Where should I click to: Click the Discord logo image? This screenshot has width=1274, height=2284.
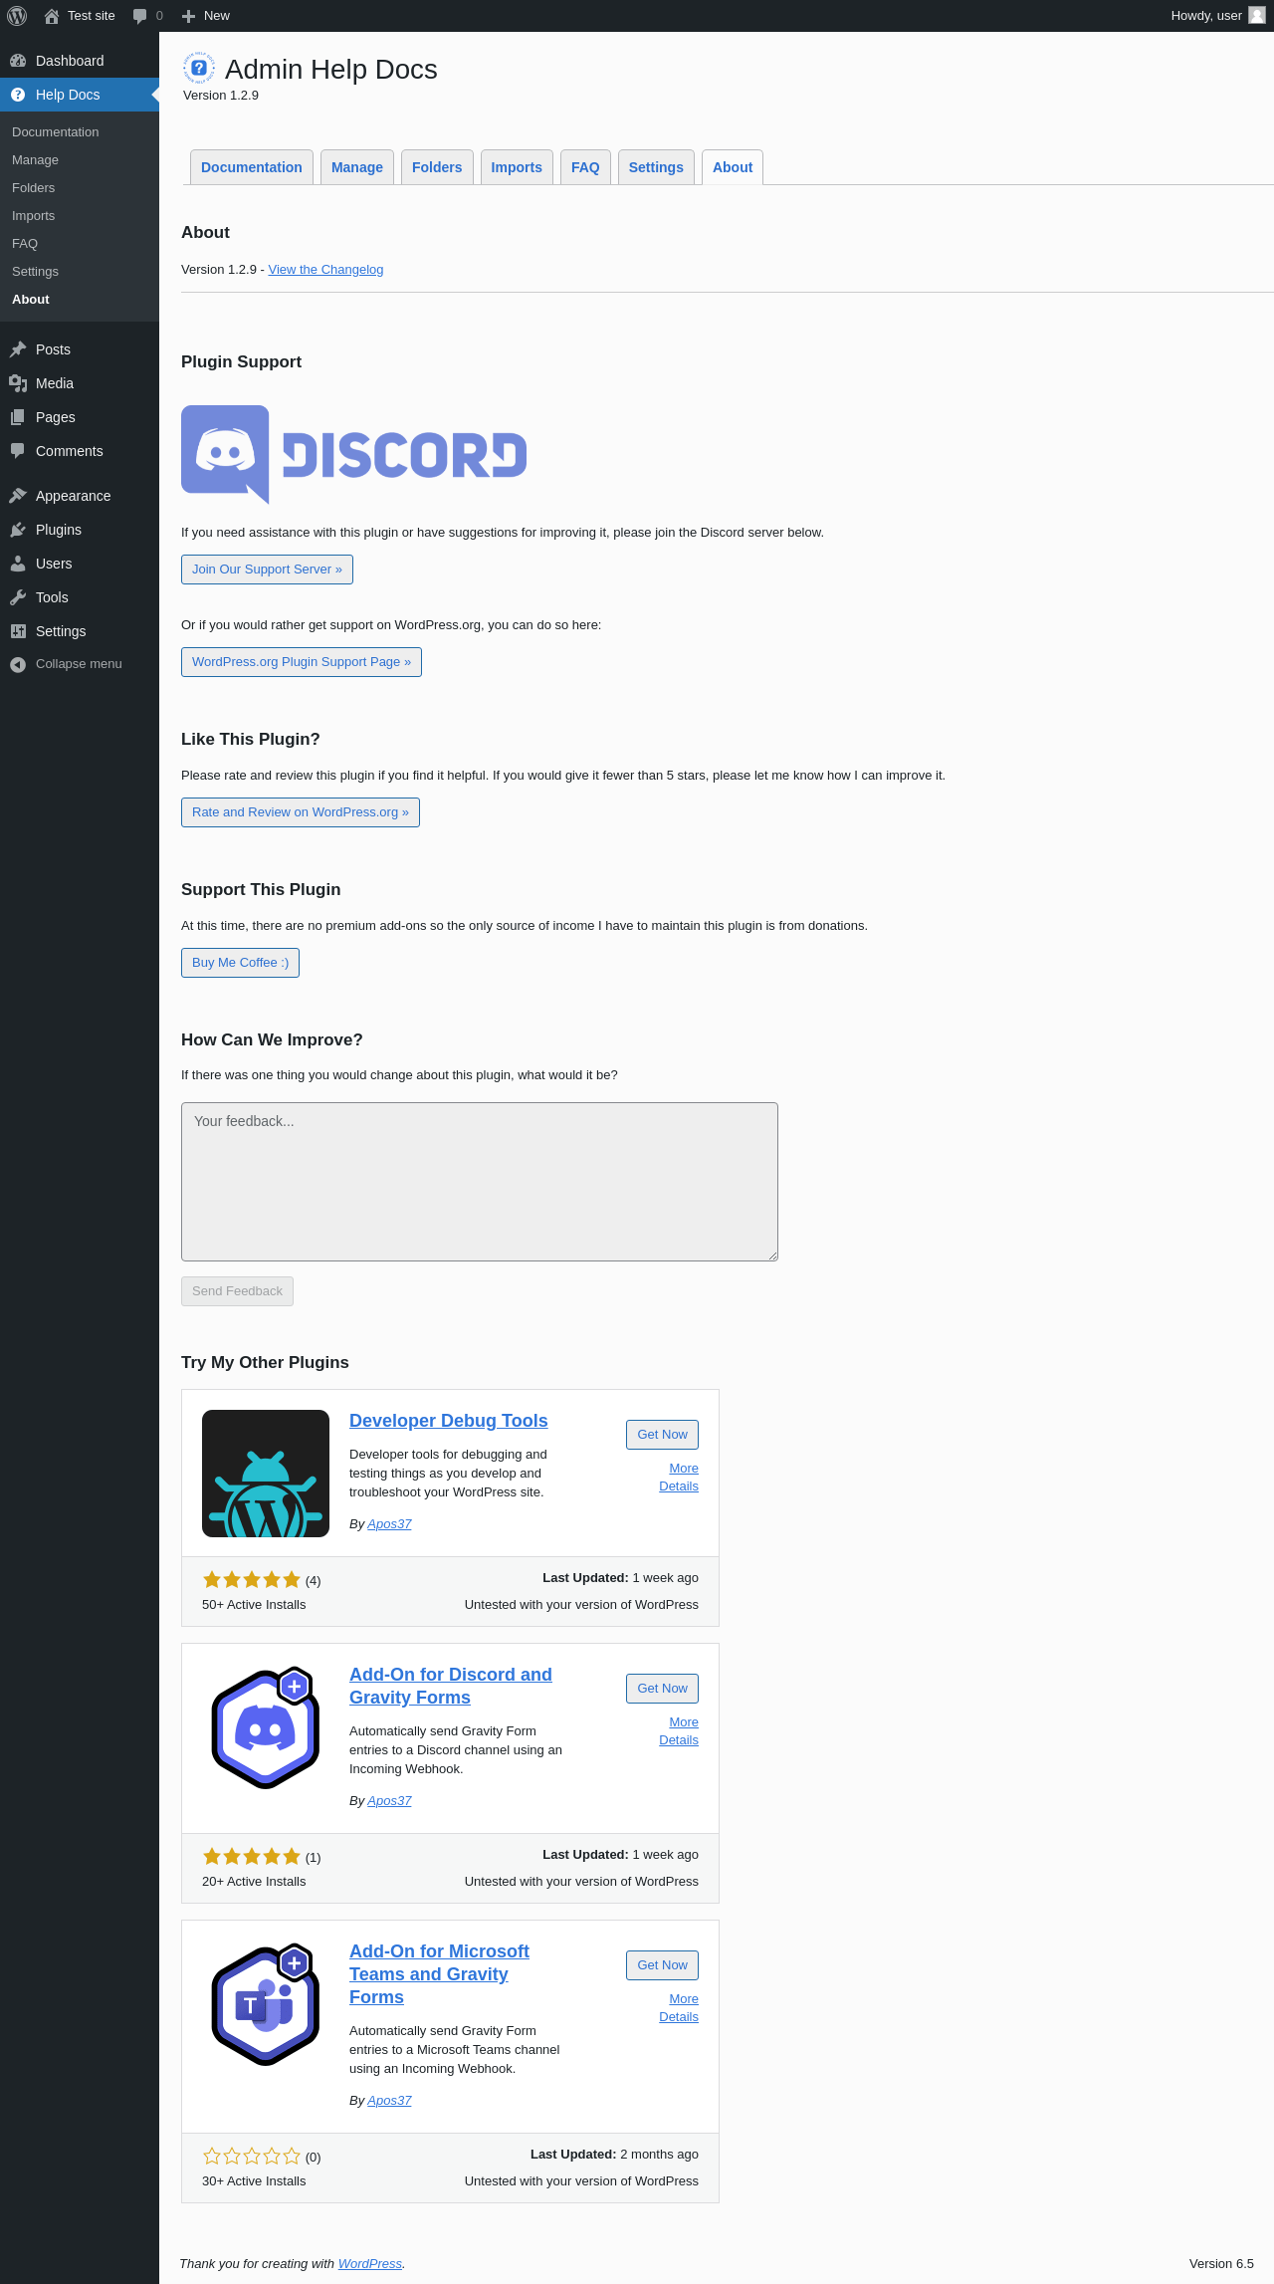(354, 455)
